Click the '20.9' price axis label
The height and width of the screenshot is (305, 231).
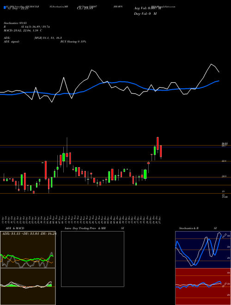(224, 177)
